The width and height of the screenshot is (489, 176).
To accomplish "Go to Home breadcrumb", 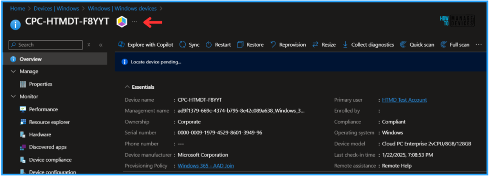I will (x=17, y=9).
